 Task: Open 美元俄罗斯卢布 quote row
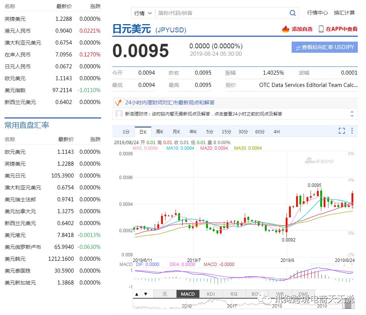click(52, 247)
